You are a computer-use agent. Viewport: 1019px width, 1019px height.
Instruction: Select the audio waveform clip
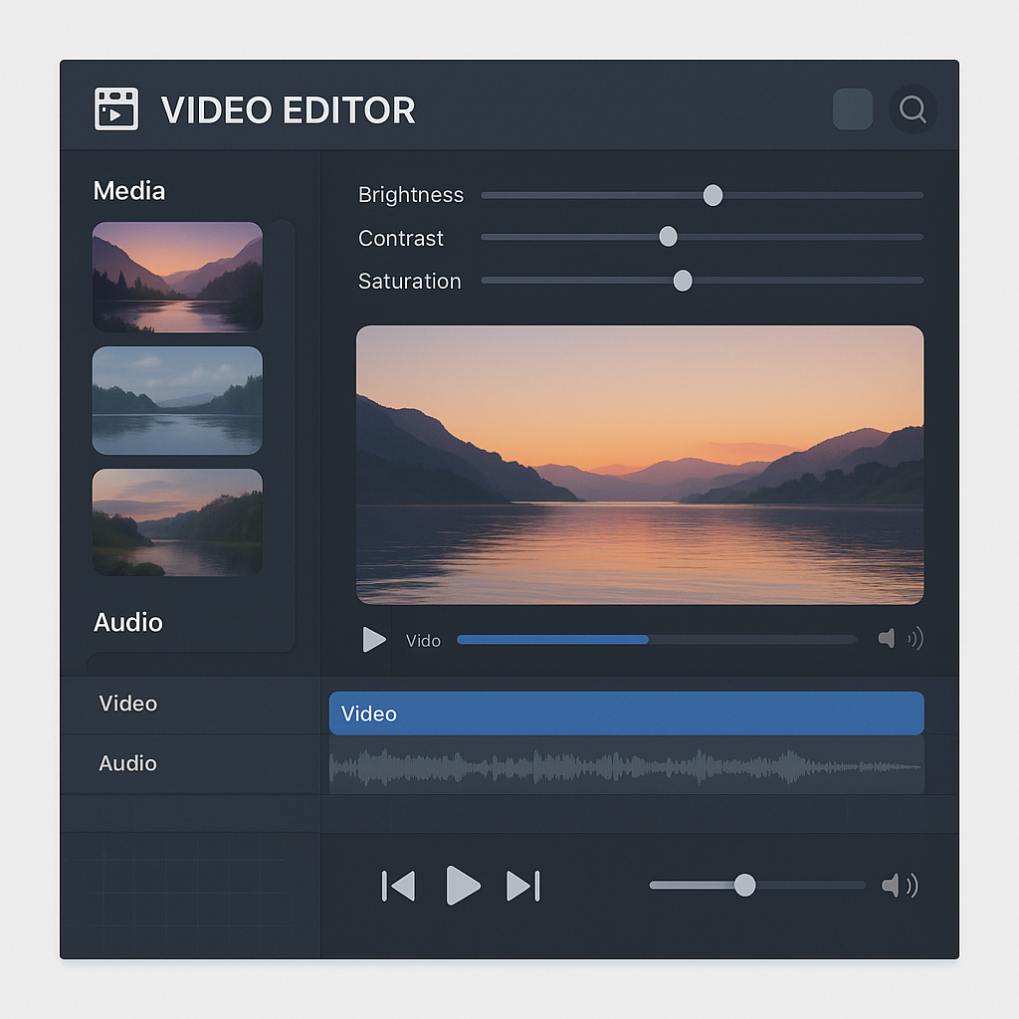[x=627, y=767]
